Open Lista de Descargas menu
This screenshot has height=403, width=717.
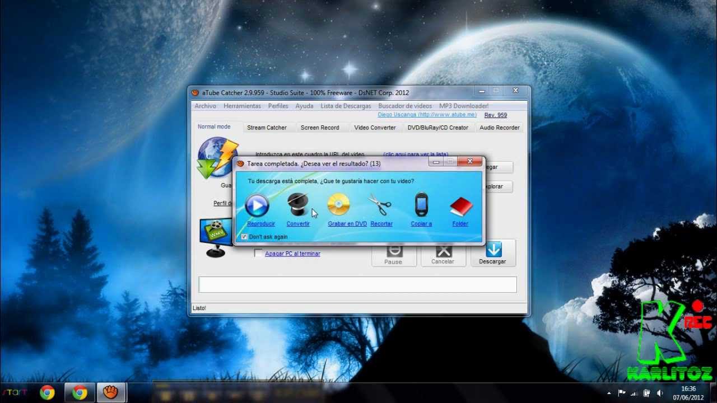click(346, 106)
